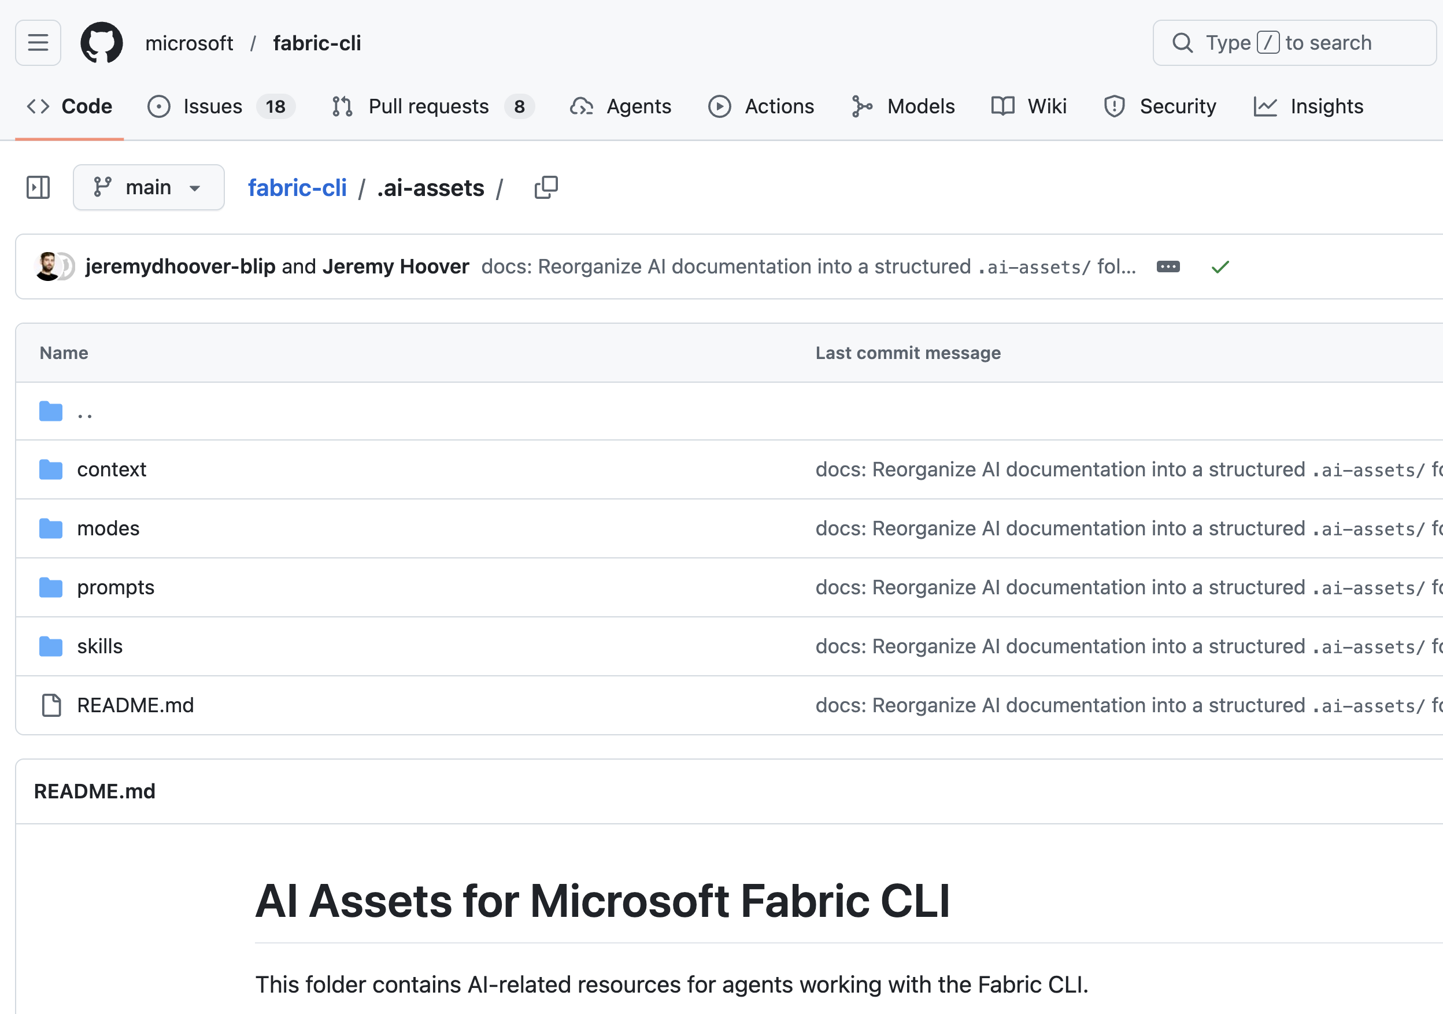Open the prompts folder
The image size is (1443, 1014).
pos(116,588)
